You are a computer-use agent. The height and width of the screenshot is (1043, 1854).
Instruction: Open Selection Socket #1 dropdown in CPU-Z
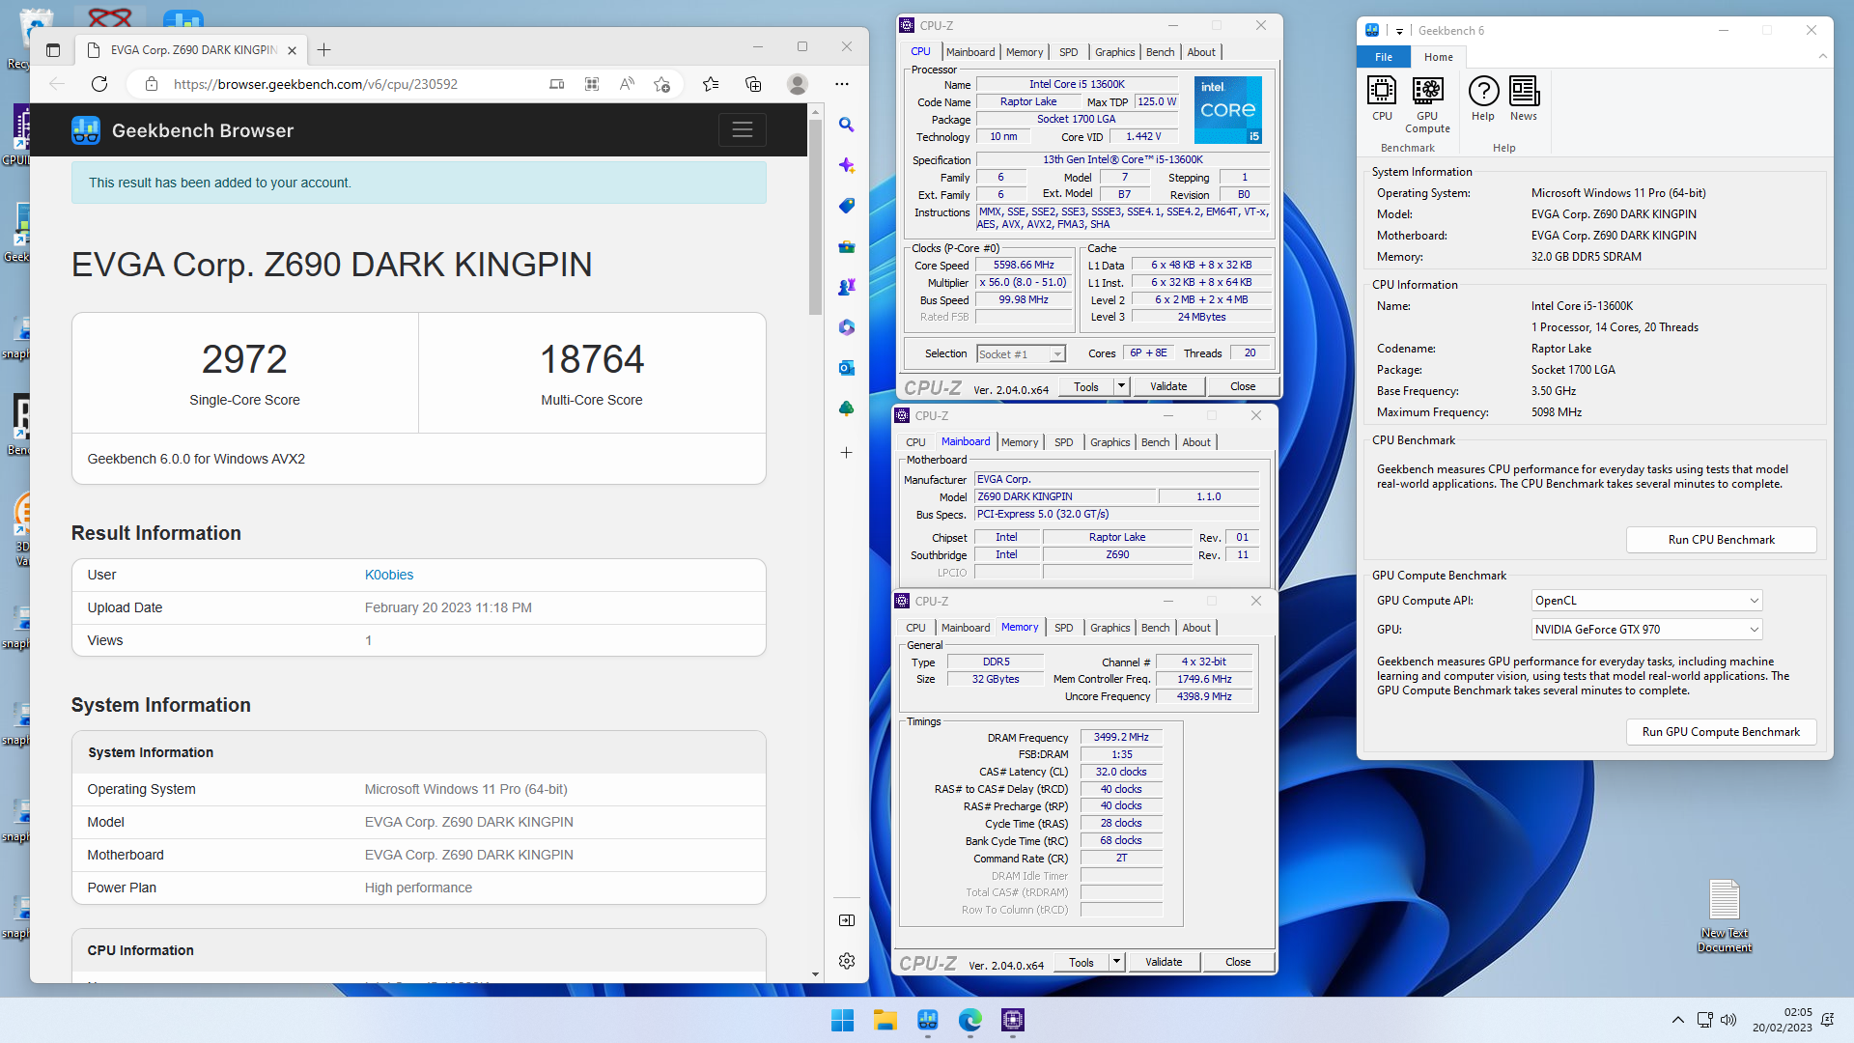click(x=1021, y=354)
